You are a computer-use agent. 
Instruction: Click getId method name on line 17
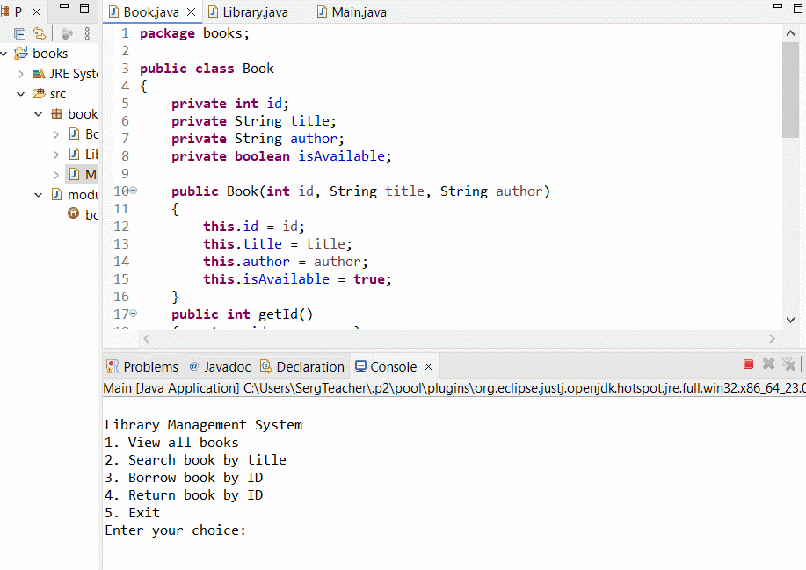click(x=278, y=314)
